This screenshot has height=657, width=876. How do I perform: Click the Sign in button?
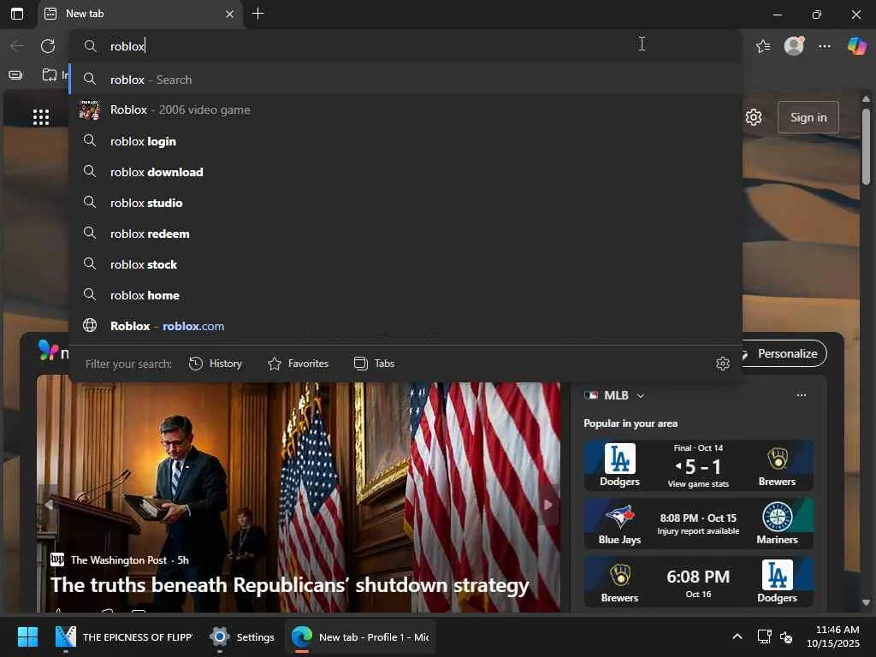pos(808,117)
